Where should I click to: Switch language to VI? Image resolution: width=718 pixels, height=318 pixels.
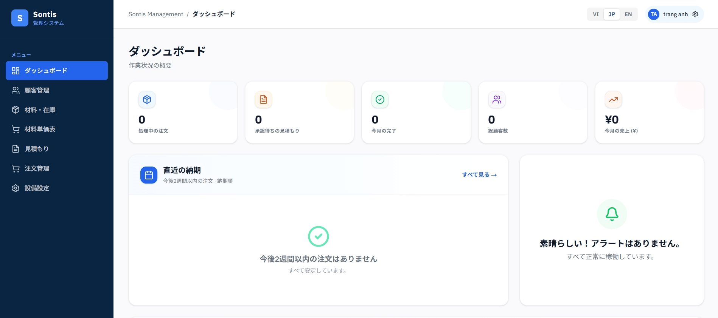(596, 14)
